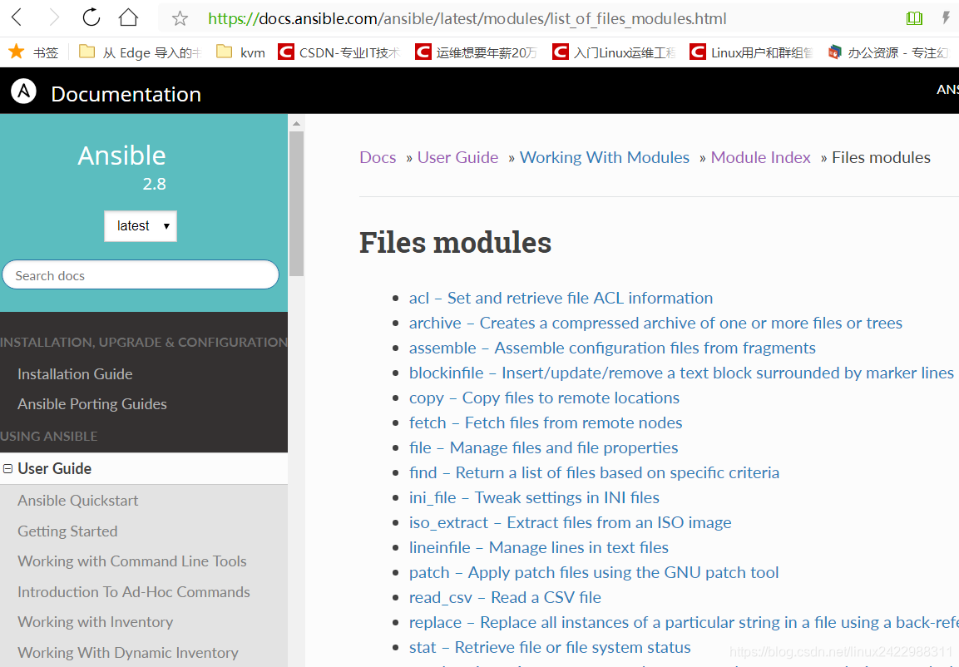959x667 pixels.
Task: Click Working With Modules breadcrumb
Action: (605, 157)
